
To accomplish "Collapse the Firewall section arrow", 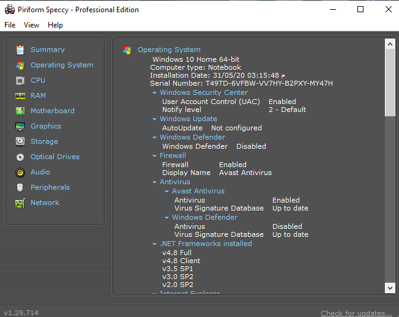I will pyautogui.click(x=154, y=156).
